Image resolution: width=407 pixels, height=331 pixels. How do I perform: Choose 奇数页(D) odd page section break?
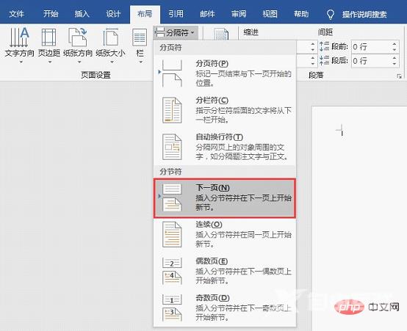click(x=225, y=308)
